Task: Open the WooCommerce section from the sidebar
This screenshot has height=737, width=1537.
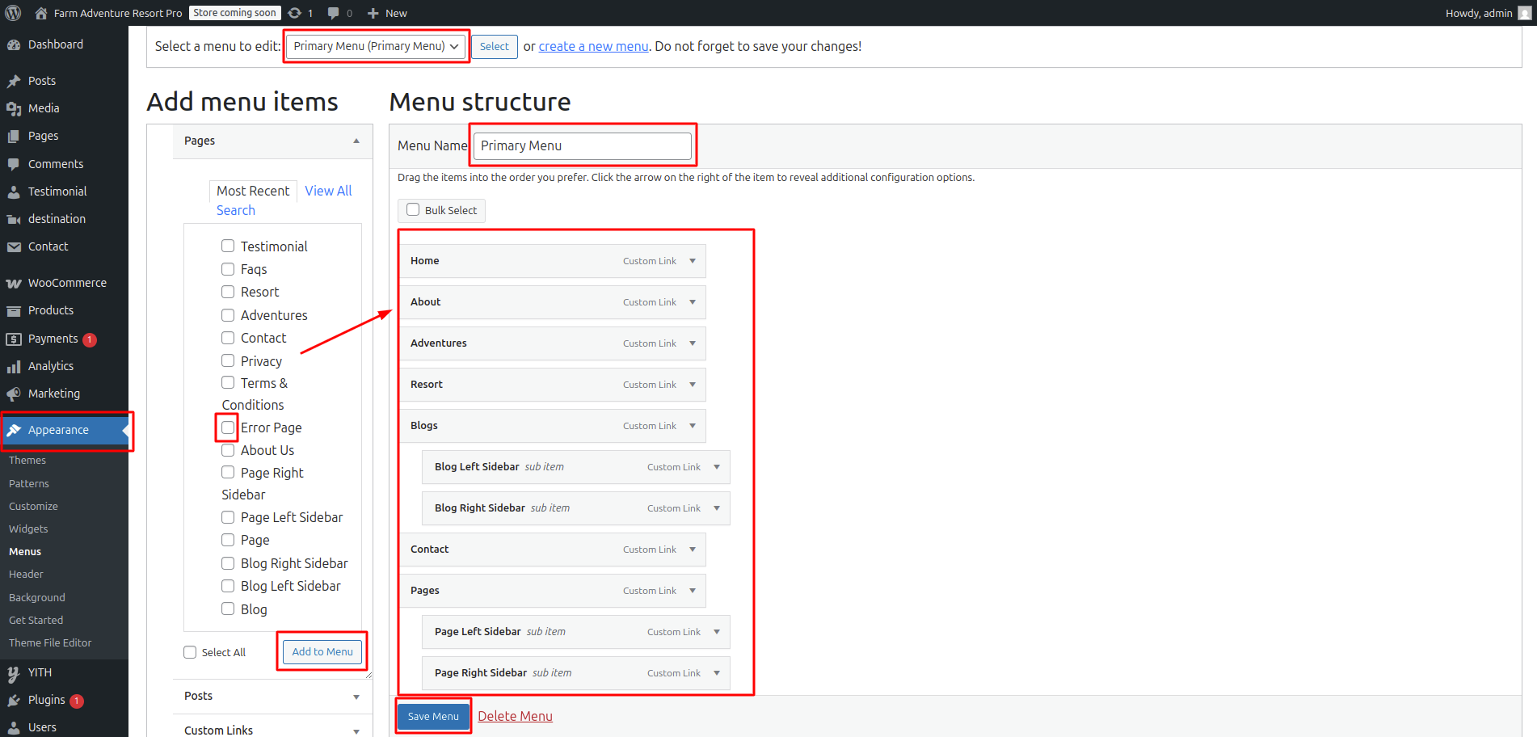Action: [67, 282]
